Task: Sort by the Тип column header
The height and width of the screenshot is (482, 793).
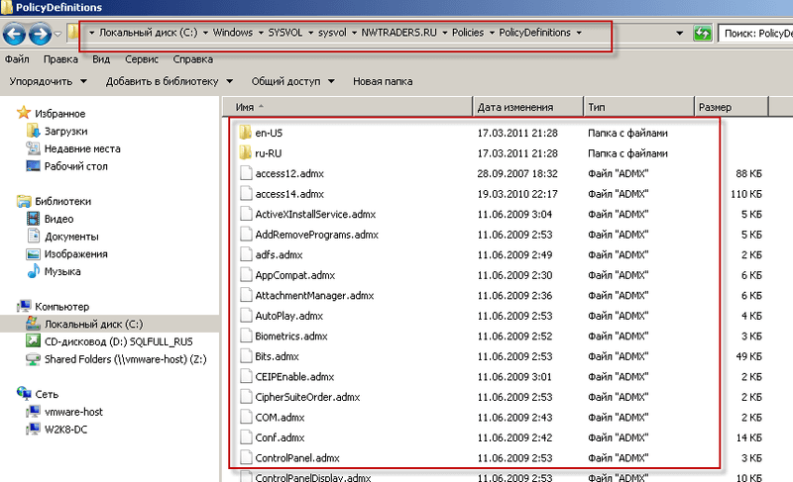Action: point(638,107)
